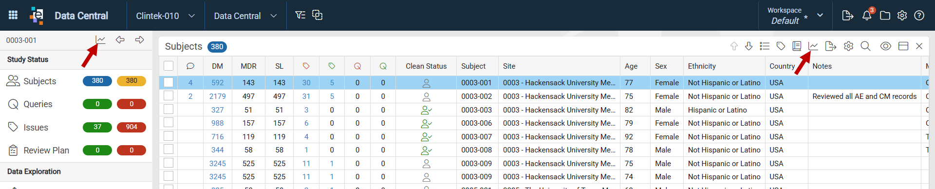
Task: Close the Subjects listing panel
Action: point(919,46)
